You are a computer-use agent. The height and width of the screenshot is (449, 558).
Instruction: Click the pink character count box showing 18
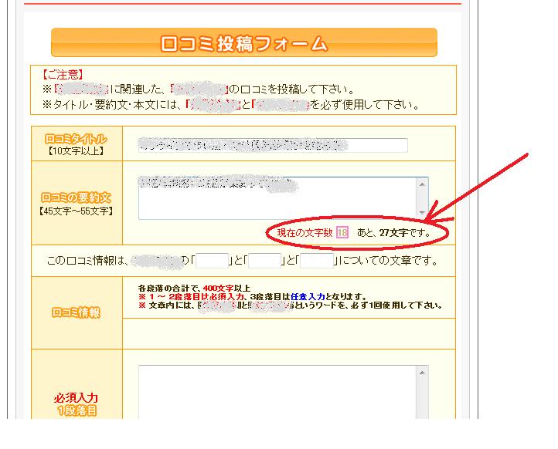click(342, 232)
